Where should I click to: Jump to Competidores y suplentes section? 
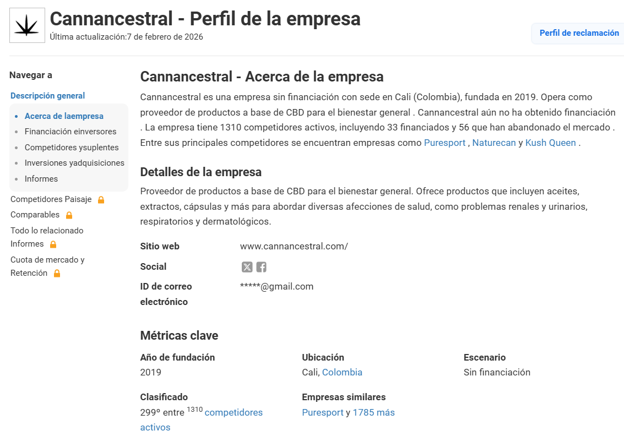click(72, 148)
